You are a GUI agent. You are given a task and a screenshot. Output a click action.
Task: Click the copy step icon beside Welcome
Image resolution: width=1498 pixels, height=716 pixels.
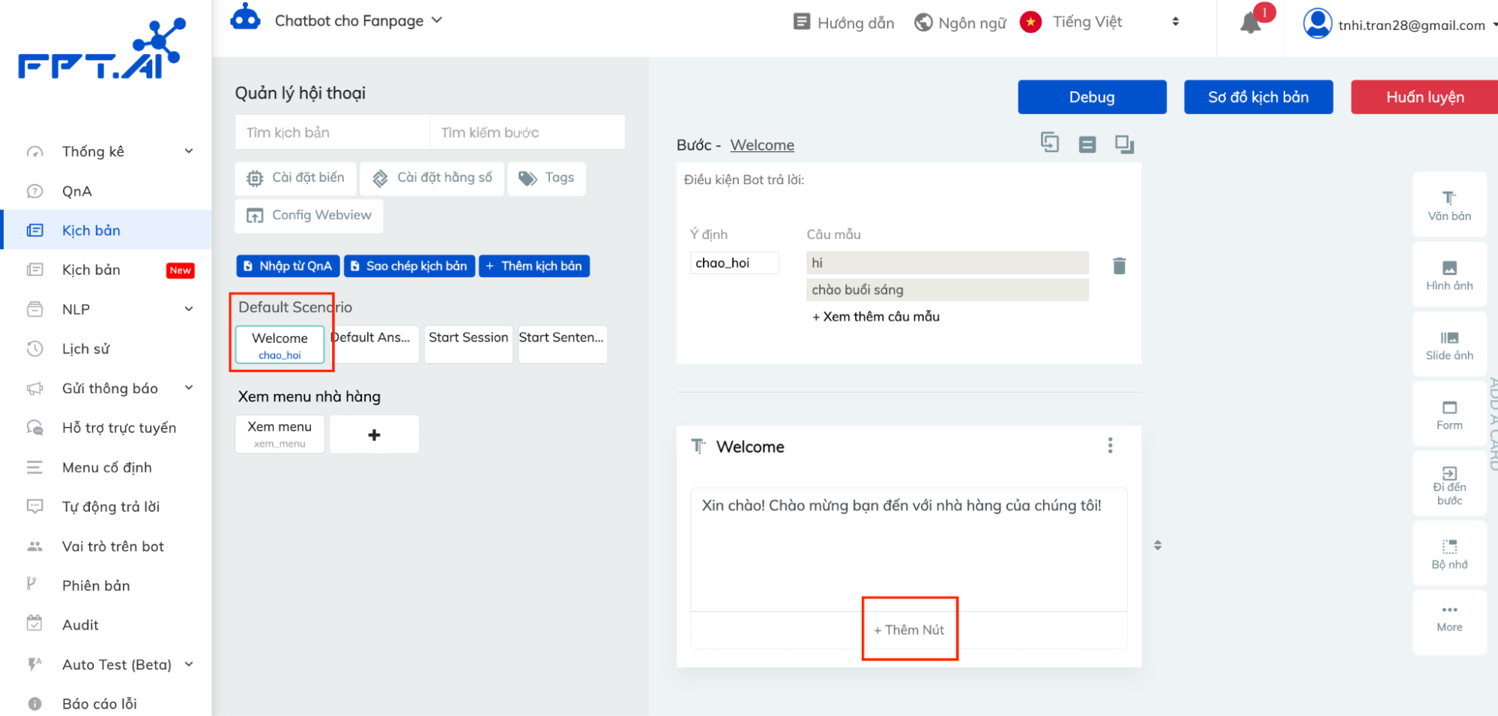click(x=1050, y=142)
